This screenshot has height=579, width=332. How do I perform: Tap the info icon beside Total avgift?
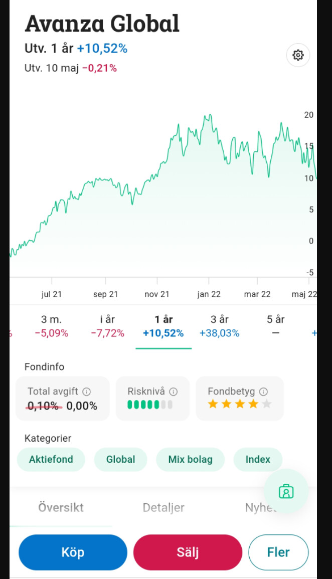(x=86, y=392)
